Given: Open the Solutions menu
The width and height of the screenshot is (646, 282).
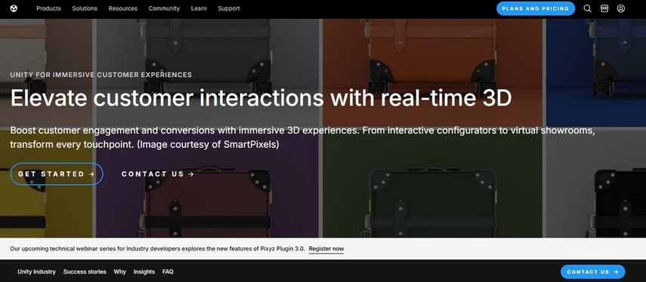Looking at the screenshot, I should (85, 8).
